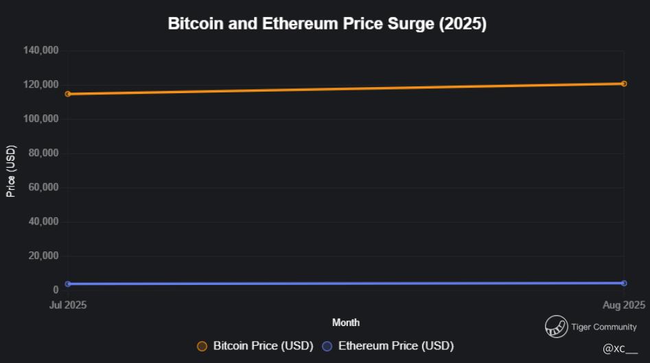Click the Month axis title
Image resolution: width=650 pixels, height=363 pixels.
[x=346, y=322]
